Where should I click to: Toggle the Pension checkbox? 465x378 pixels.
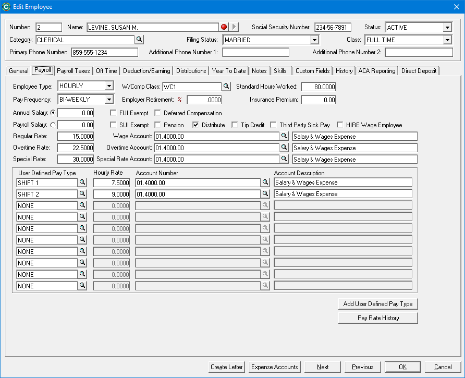click(157, 125)
